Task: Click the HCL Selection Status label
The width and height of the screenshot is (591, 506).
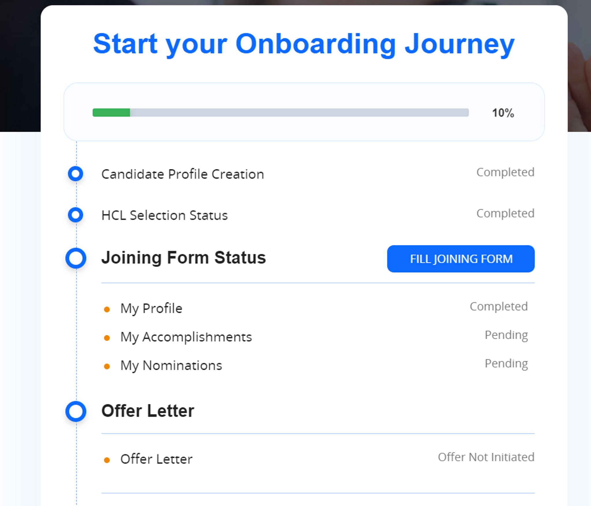Action: click(x=164, y=215)
